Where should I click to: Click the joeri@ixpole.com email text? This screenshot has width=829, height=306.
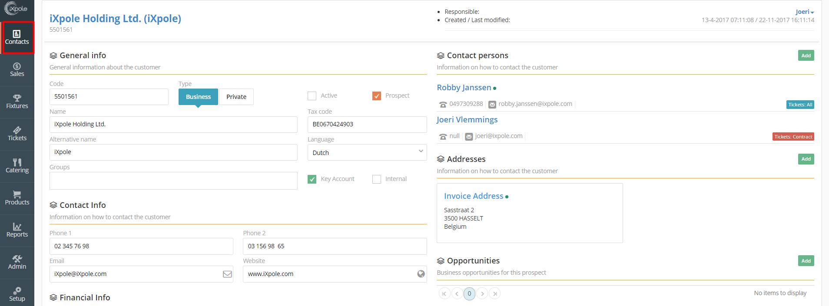(x=499, y=136)
